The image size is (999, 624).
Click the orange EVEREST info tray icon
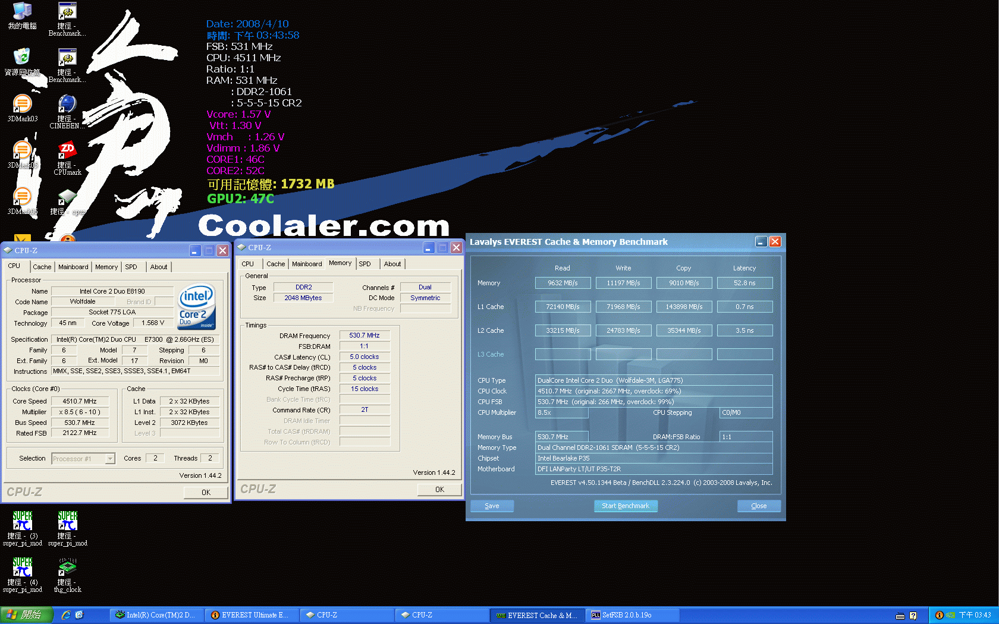(940, 615)
